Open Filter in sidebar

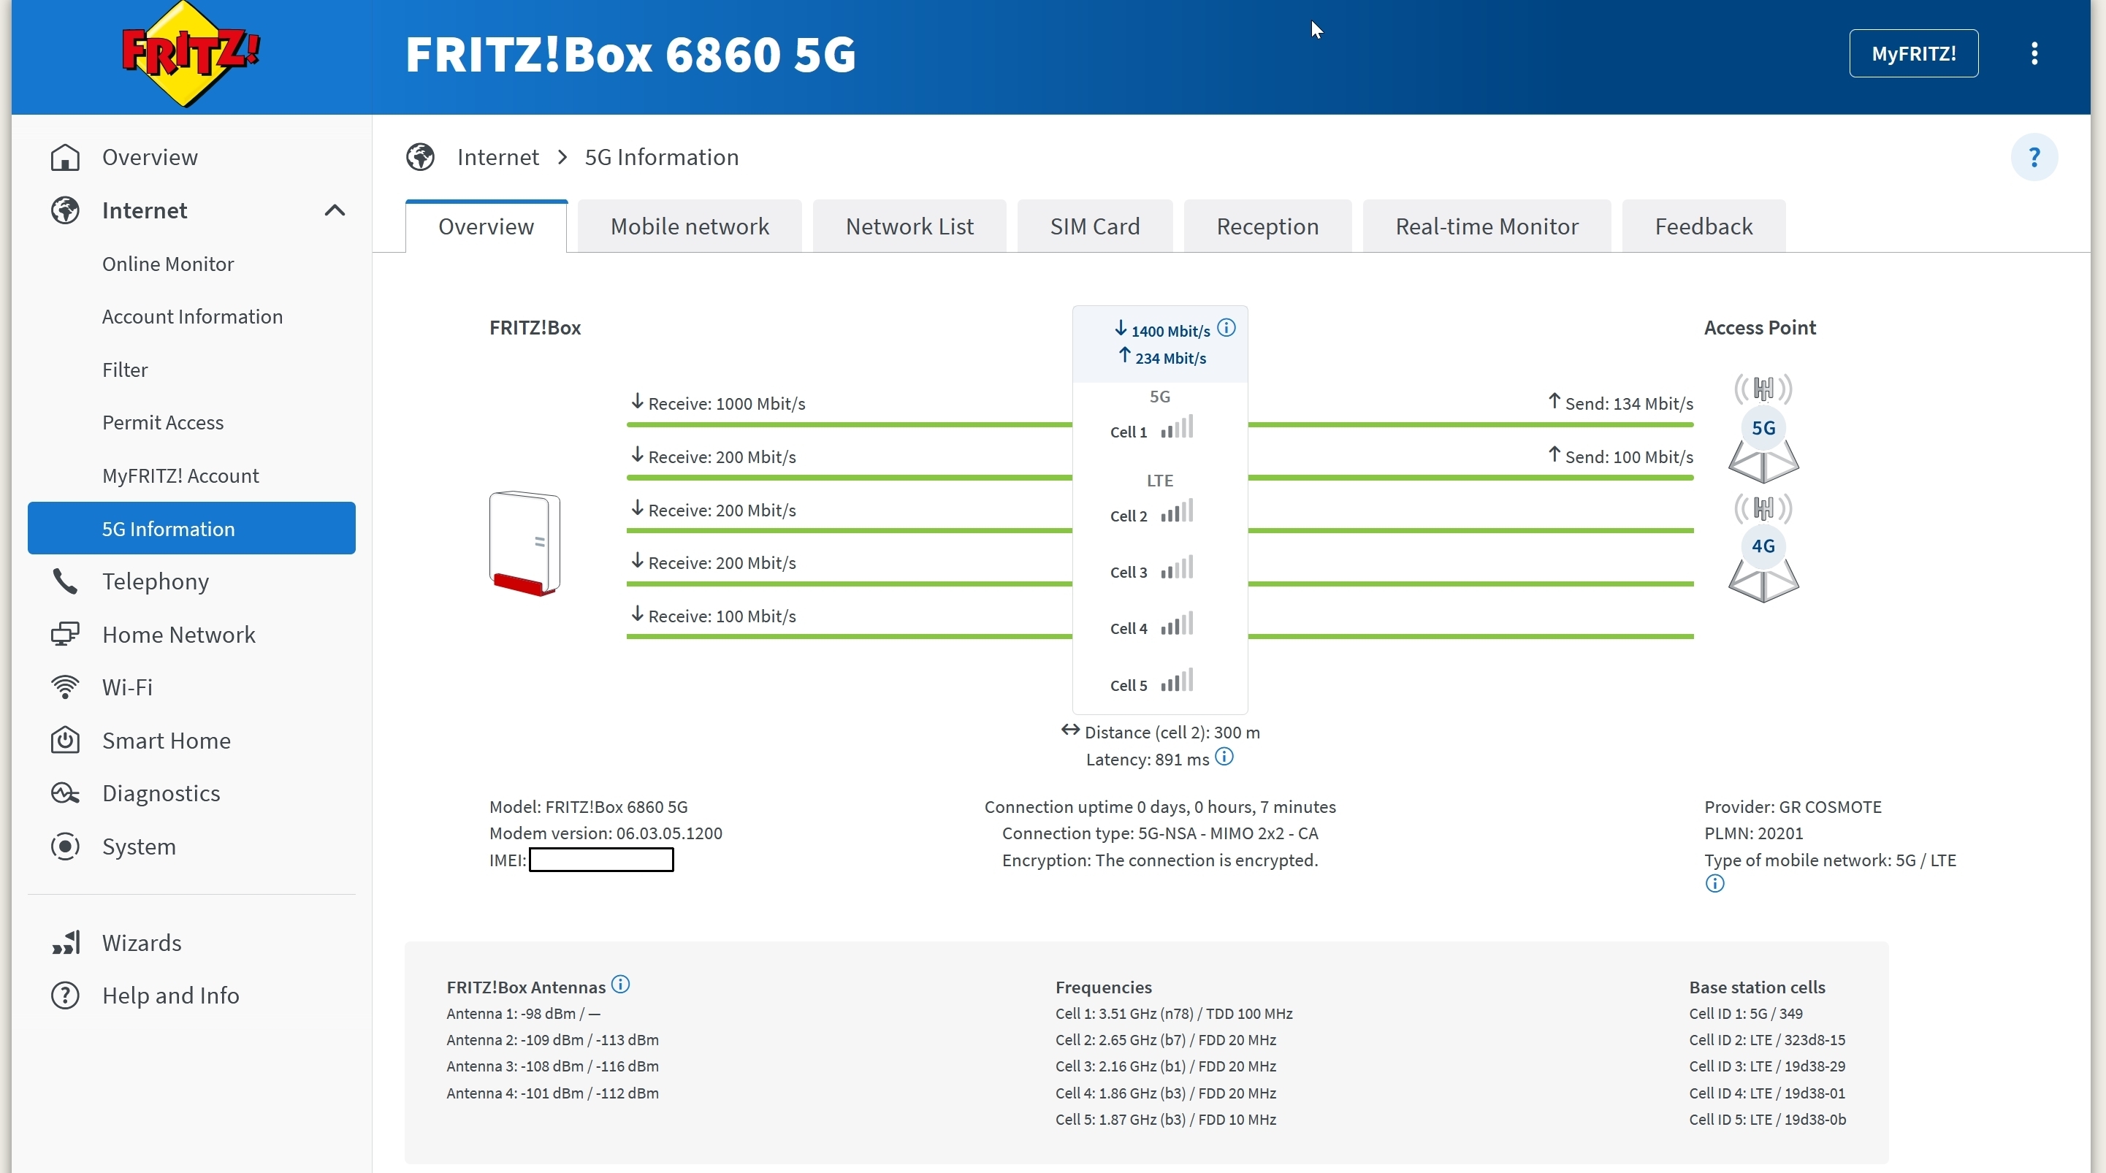point(124,370)
